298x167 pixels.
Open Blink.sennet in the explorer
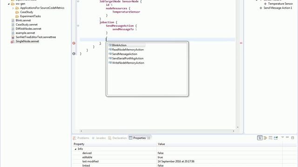23,20
